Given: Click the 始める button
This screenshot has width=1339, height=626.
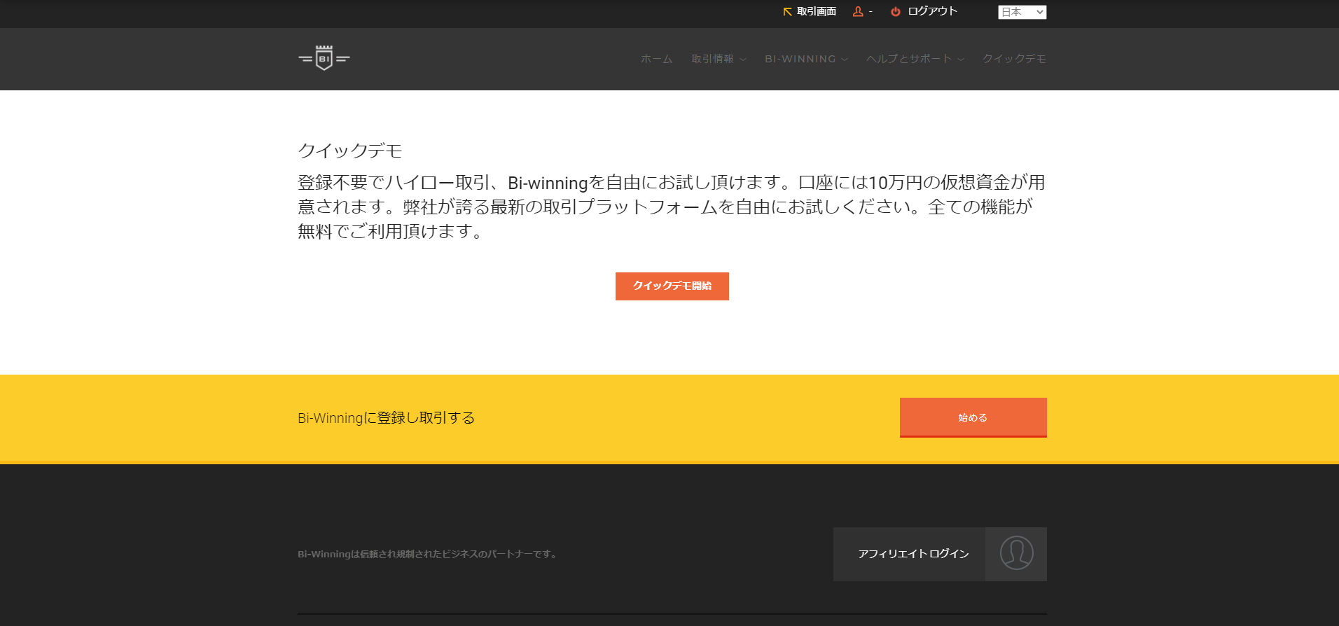Looking at the screenshot, I should click(x=973, y=417).
